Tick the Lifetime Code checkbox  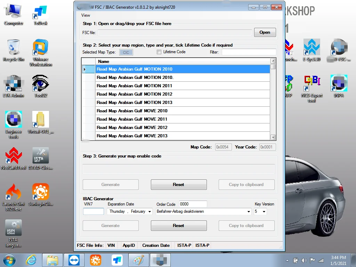click(159, 52)
